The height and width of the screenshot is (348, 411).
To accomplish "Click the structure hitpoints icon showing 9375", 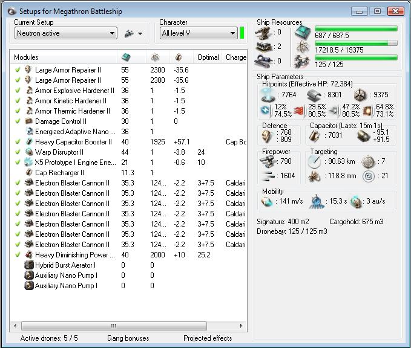I will point(360,95).
